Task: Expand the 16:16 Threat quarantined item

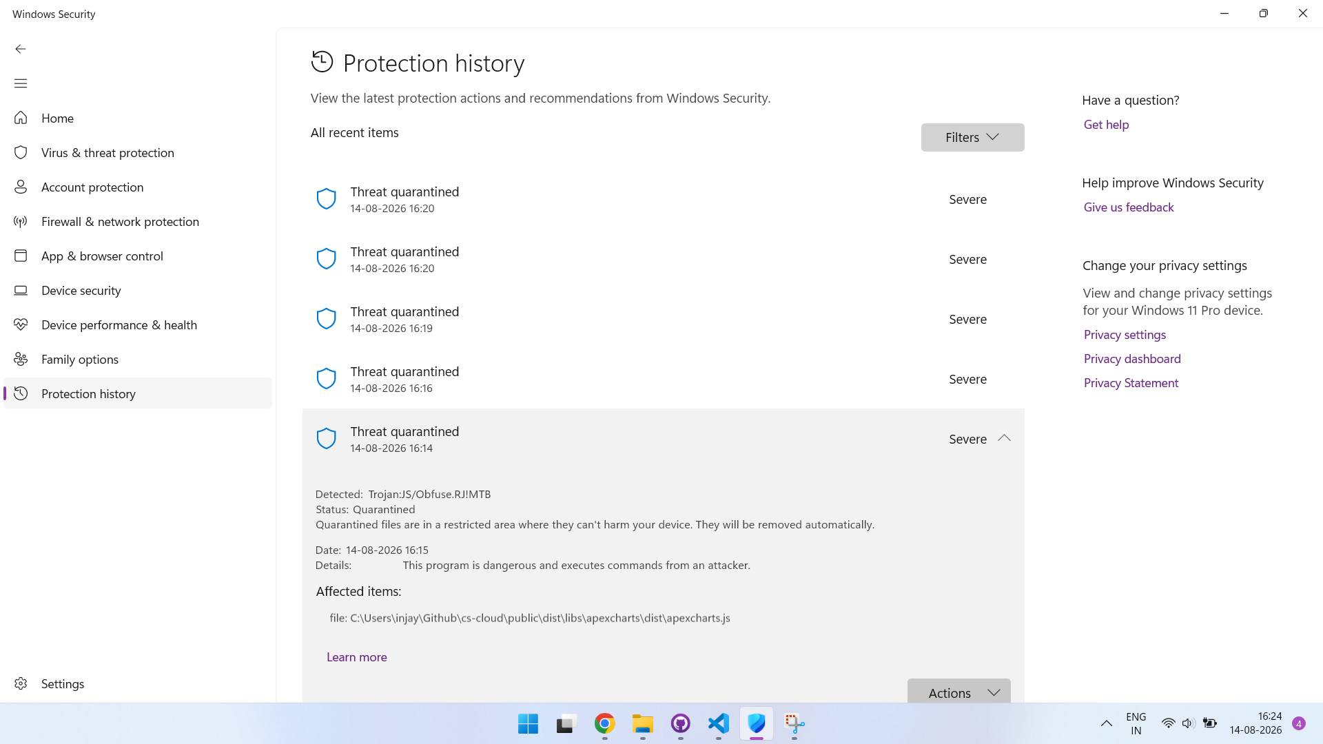Action: 663,379
